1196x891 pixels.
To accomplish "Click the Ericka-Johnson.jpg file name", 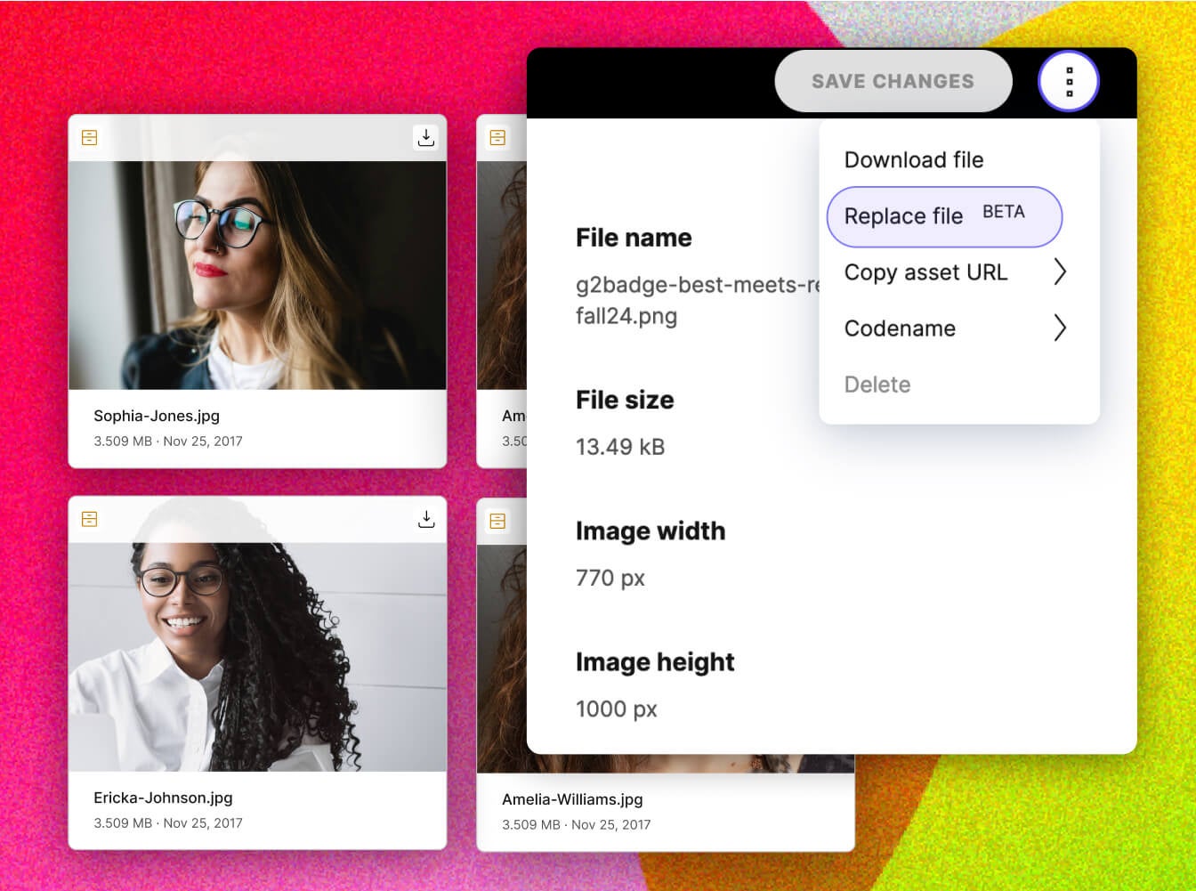I will pos(163,798).
